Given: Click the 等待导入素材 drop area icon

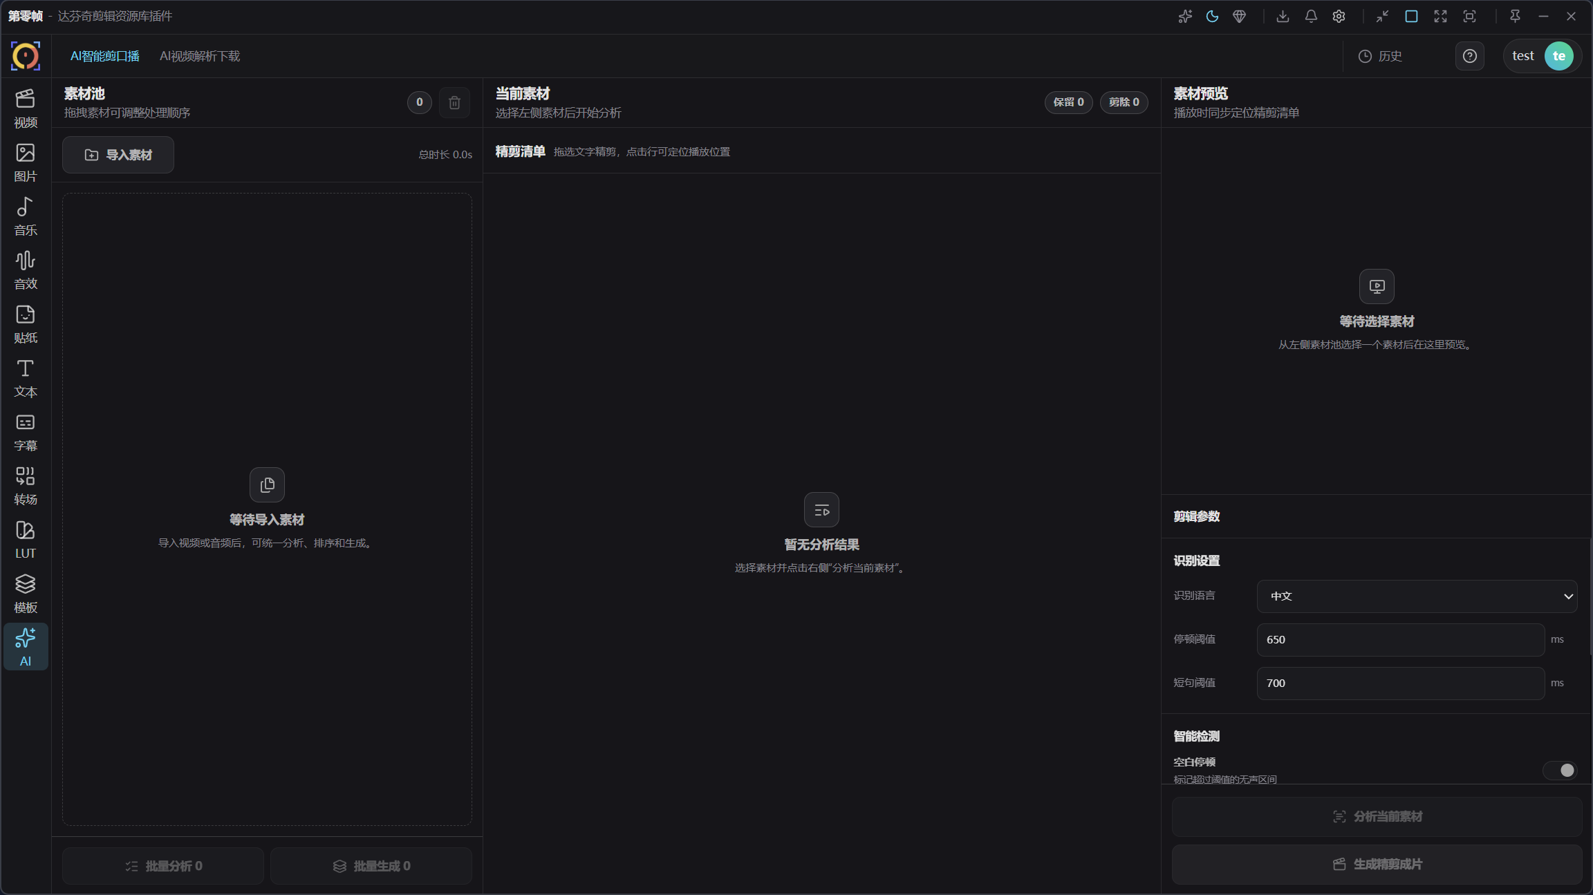Looking at the screenshot, I should tap(267, 485).
